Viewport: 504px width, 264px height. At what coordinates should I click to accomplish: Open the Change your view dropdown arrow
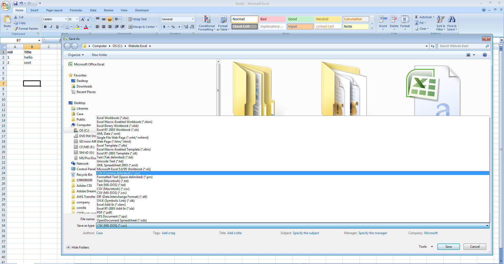click(x=474, y=55)
